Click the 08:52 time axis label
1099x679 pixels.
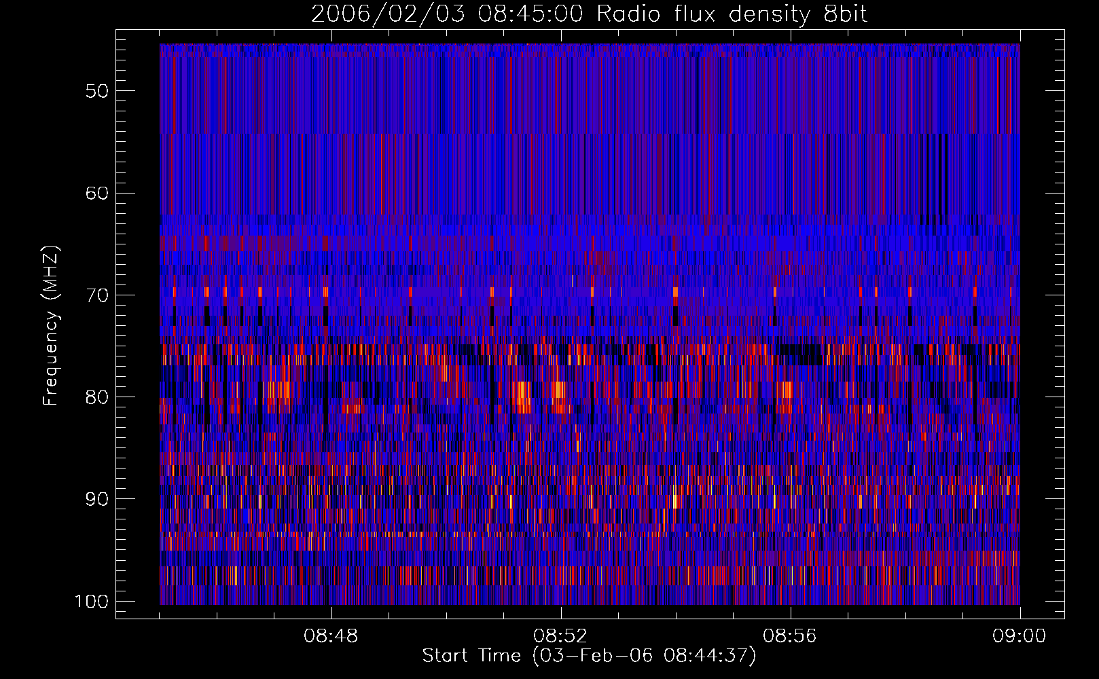[561, 636]
